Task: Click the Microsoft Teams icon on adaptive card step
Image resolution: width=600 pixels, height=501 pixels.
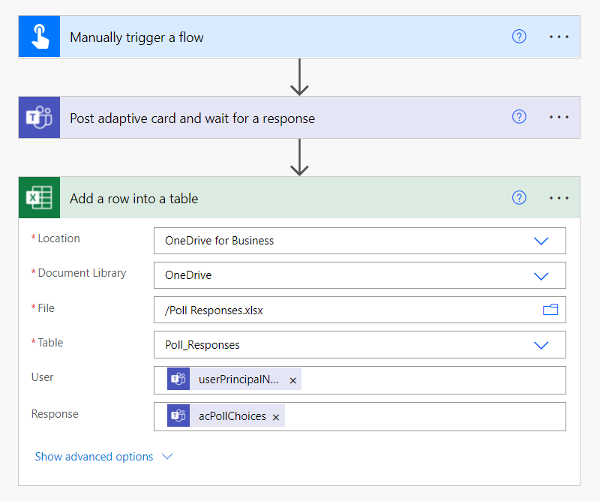Action: [39, 118]
